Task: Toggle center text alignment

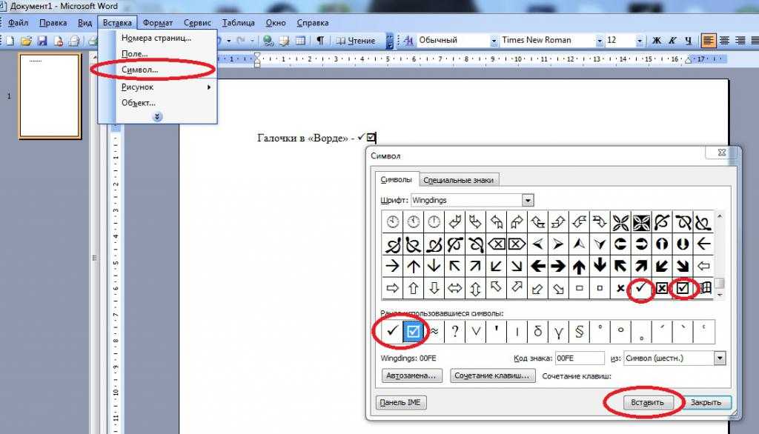Action: [724, 40]
